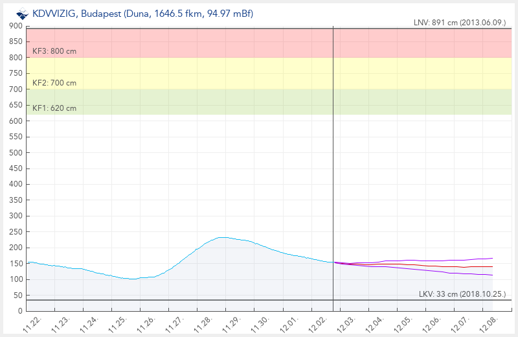Screen dimensions: 518x337
Task: Click the peak of the blue water level curve
Action: pos(222,237)
